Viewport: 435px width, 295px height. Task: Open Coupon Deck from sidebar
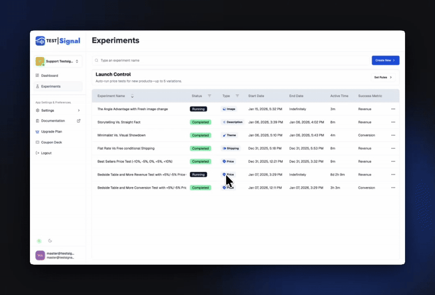pos(51,142)
